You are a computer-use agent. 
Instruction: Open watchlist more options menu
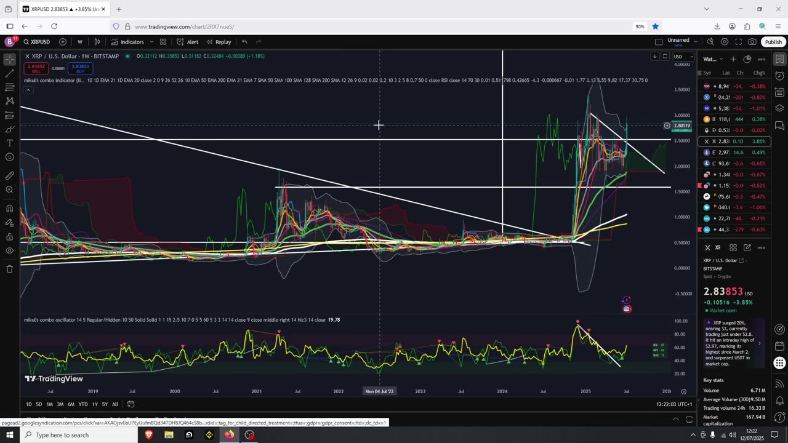click(762, 59)
